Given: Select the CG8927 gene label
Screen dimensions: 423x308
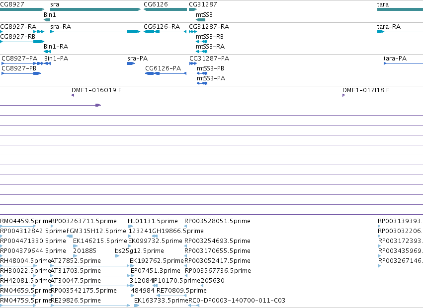Looking at the screenshot, I should click(x=12, y=4).
